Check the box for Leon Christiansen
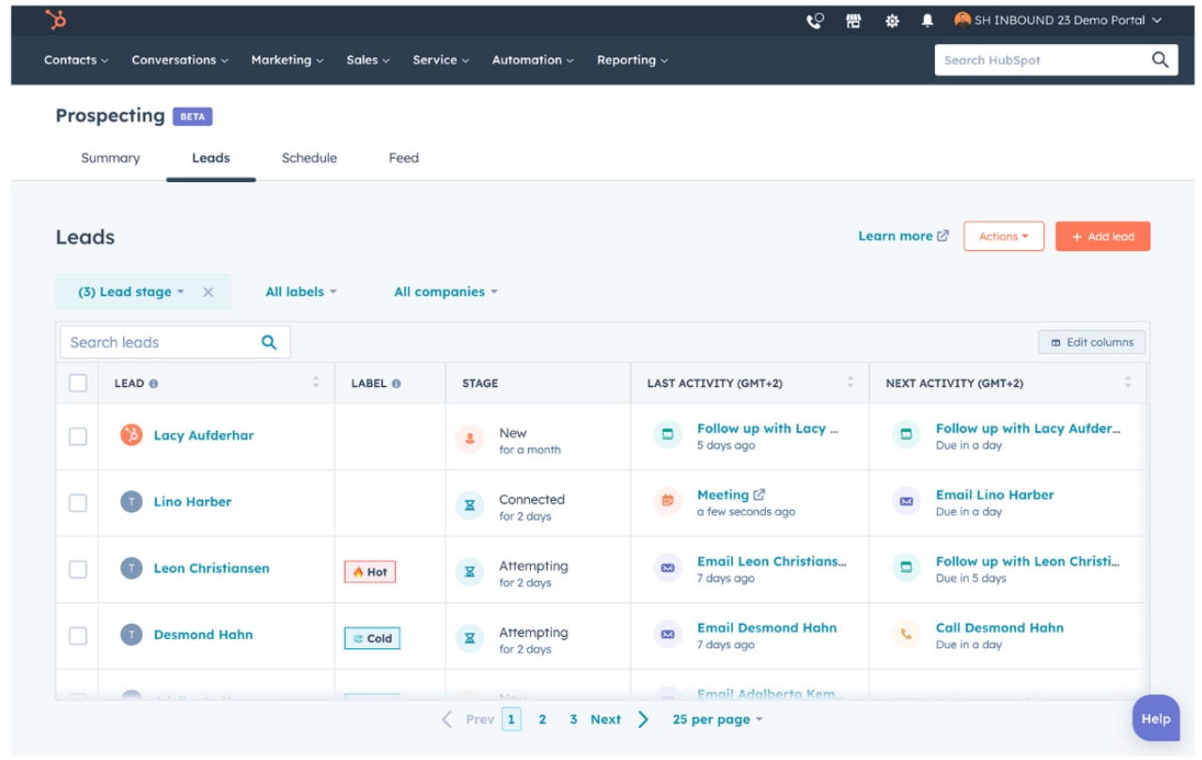The image size is (1202, 760). pos(78,569)
